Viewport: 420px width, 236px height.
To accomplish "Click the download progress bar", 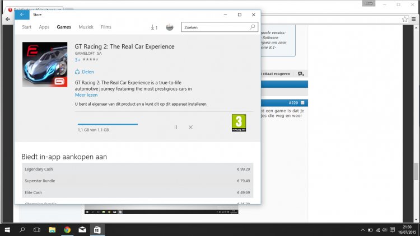I will coord(108,124).
